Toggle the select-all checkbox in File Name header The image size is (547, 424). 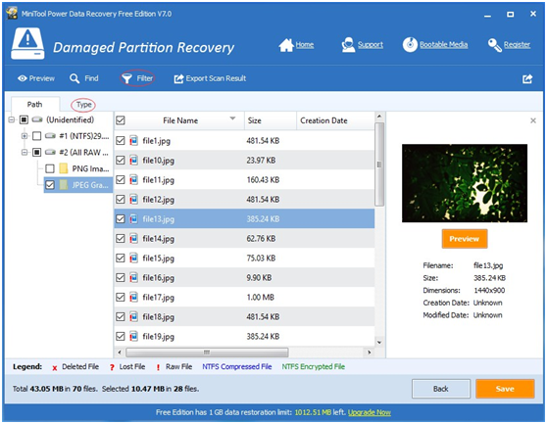tap(121, 120)
